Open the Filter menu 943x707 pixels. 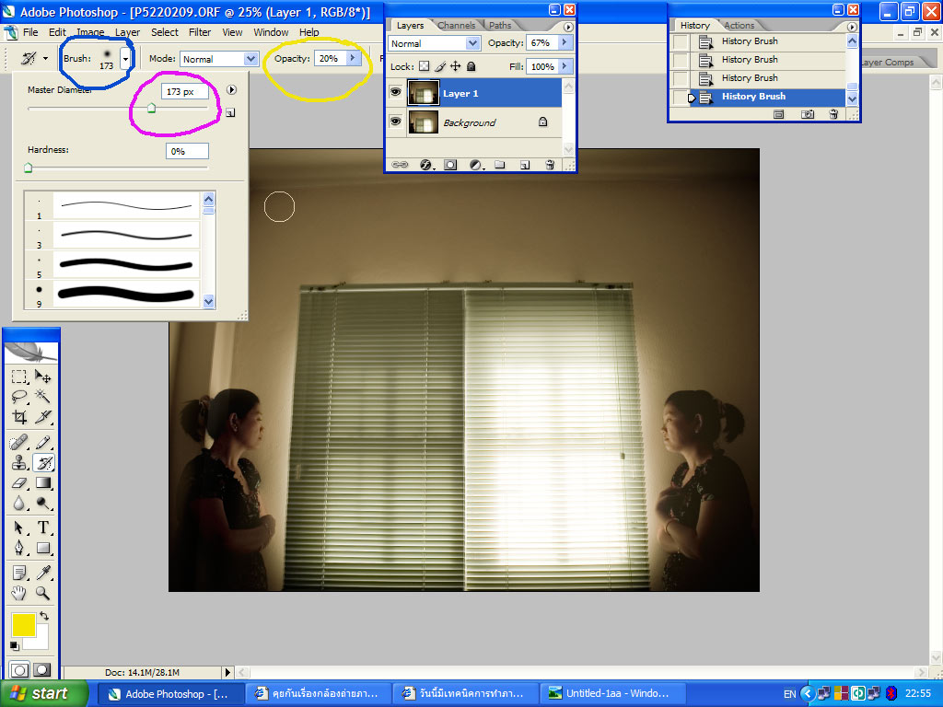(200, 32)
